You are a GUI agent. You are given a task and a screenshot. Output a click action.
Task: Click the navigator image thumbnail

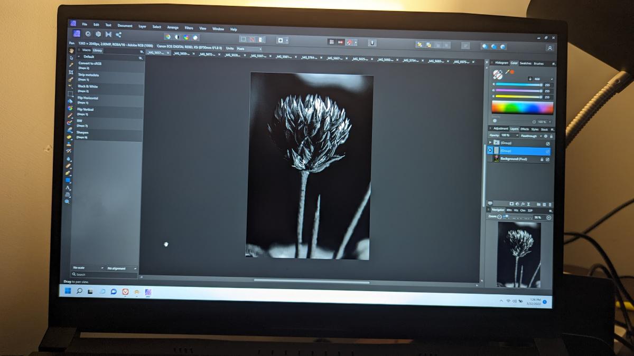[519, 254]
